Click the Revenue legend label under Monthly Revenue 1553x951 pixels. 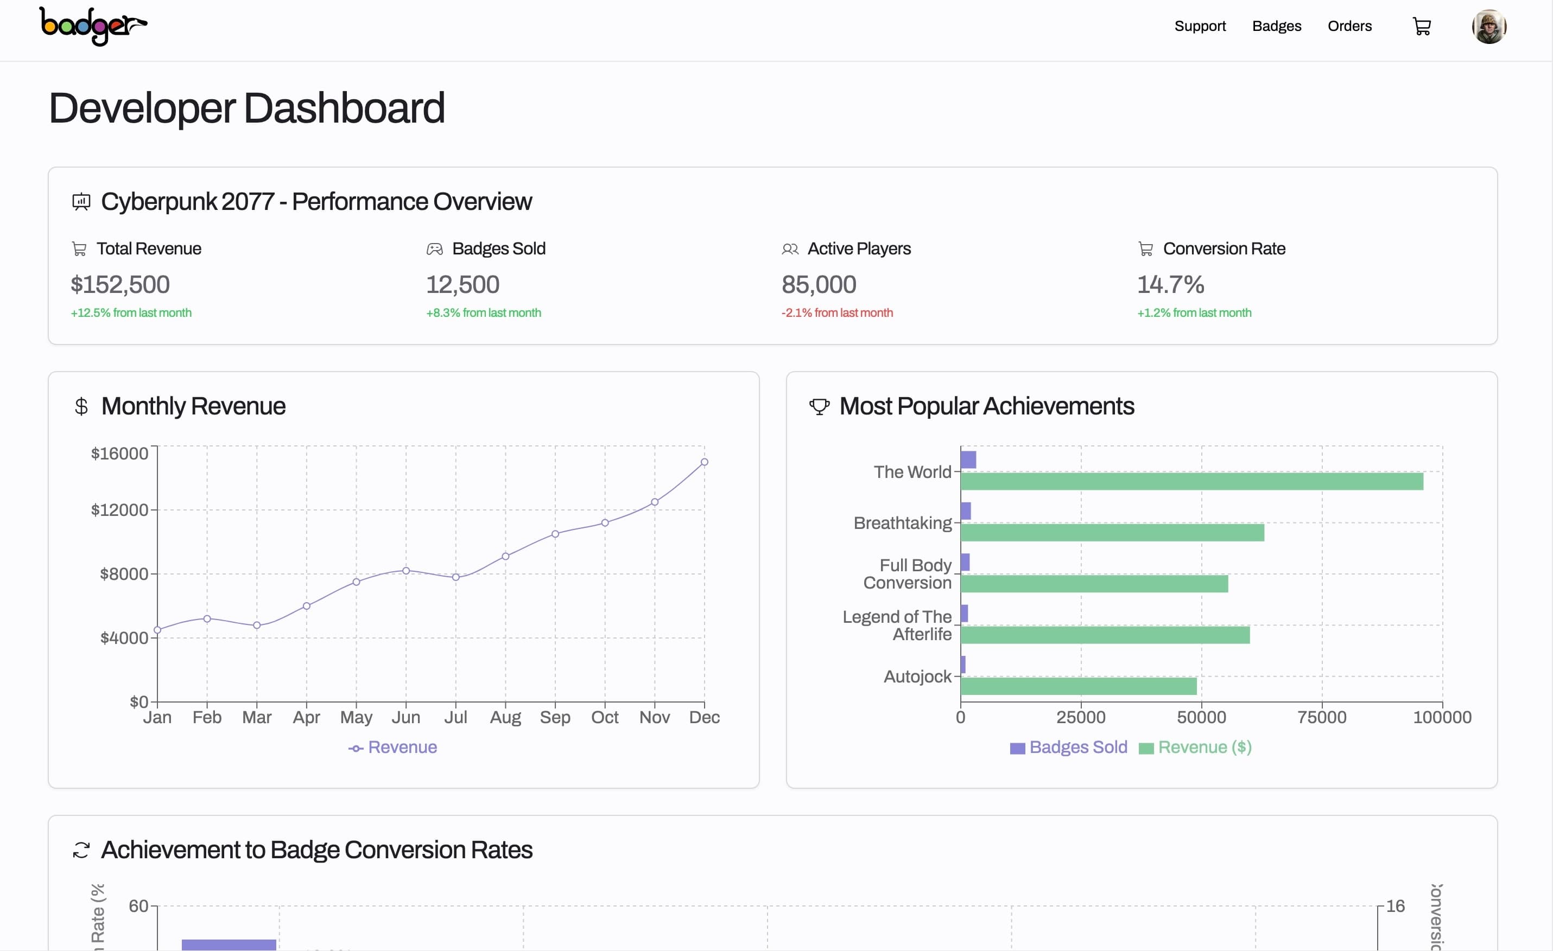coord(402,748)
